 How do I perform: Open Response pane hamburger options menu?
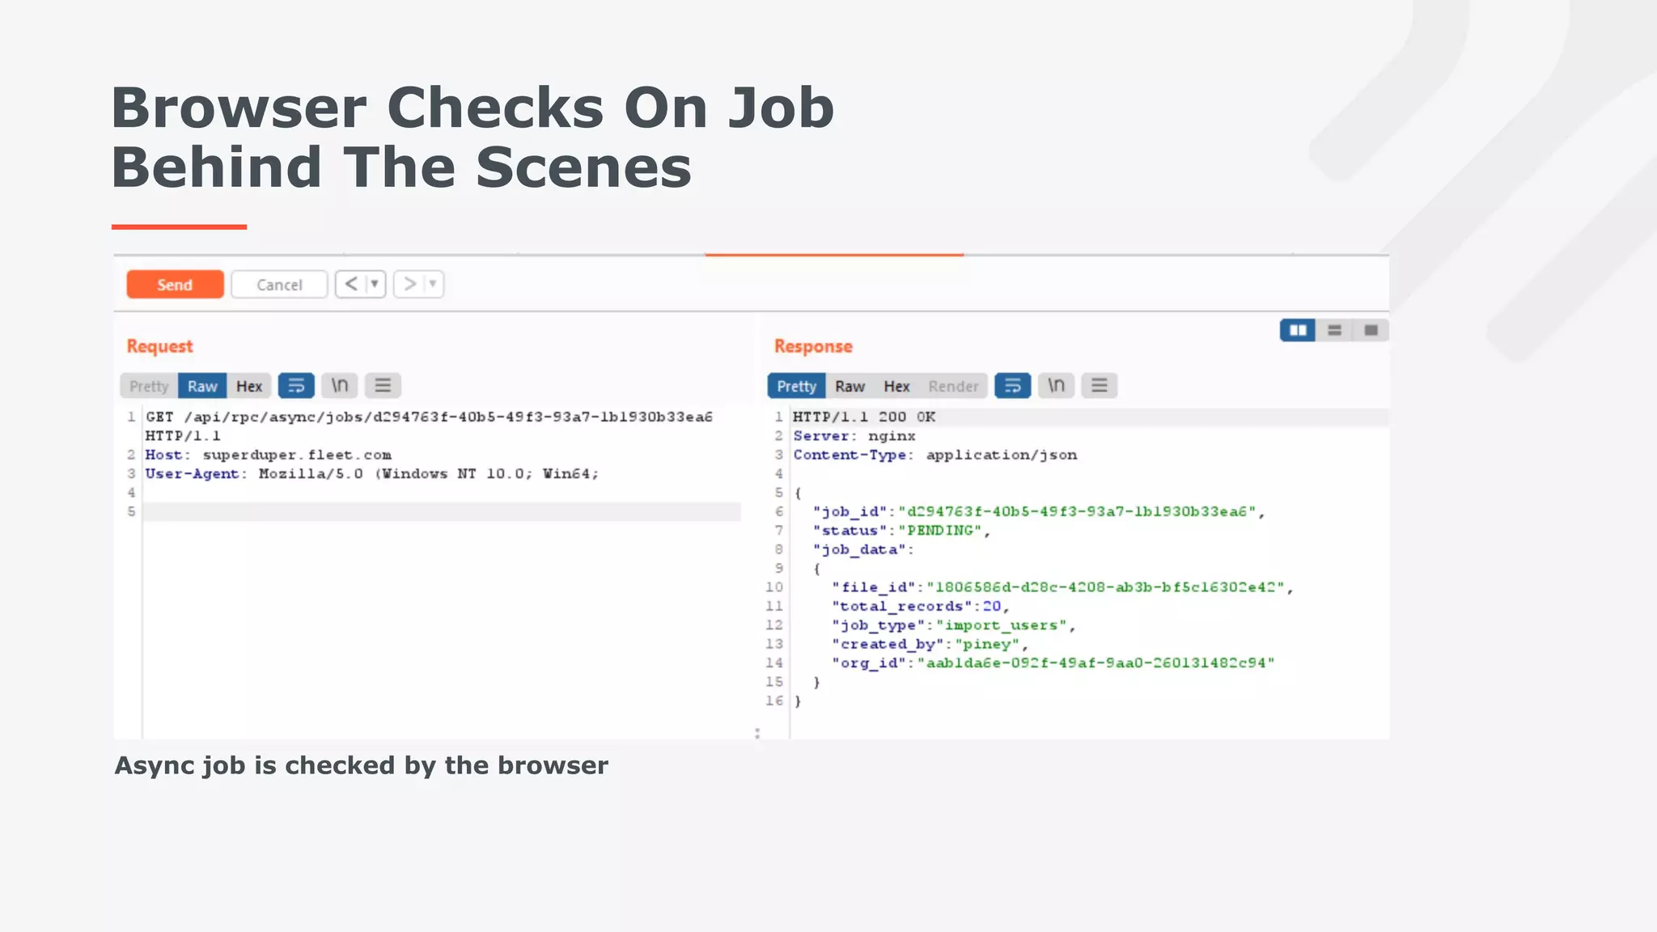tap(1099, 386)
